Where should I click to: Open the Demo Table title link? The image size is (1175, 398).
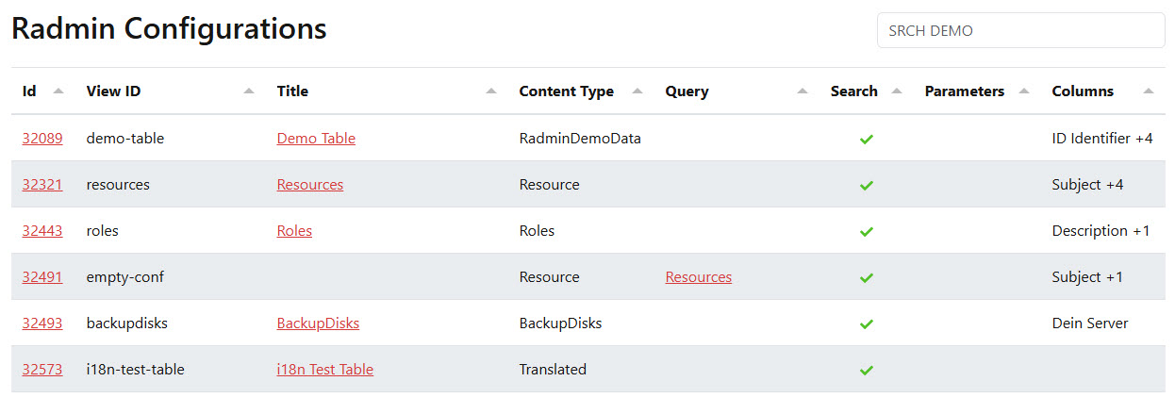316,139
